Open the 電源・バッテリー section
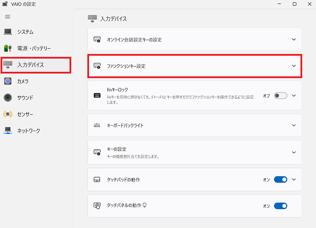Image resolution: width=316 pixels, height=228 pixels. [36, 48]
